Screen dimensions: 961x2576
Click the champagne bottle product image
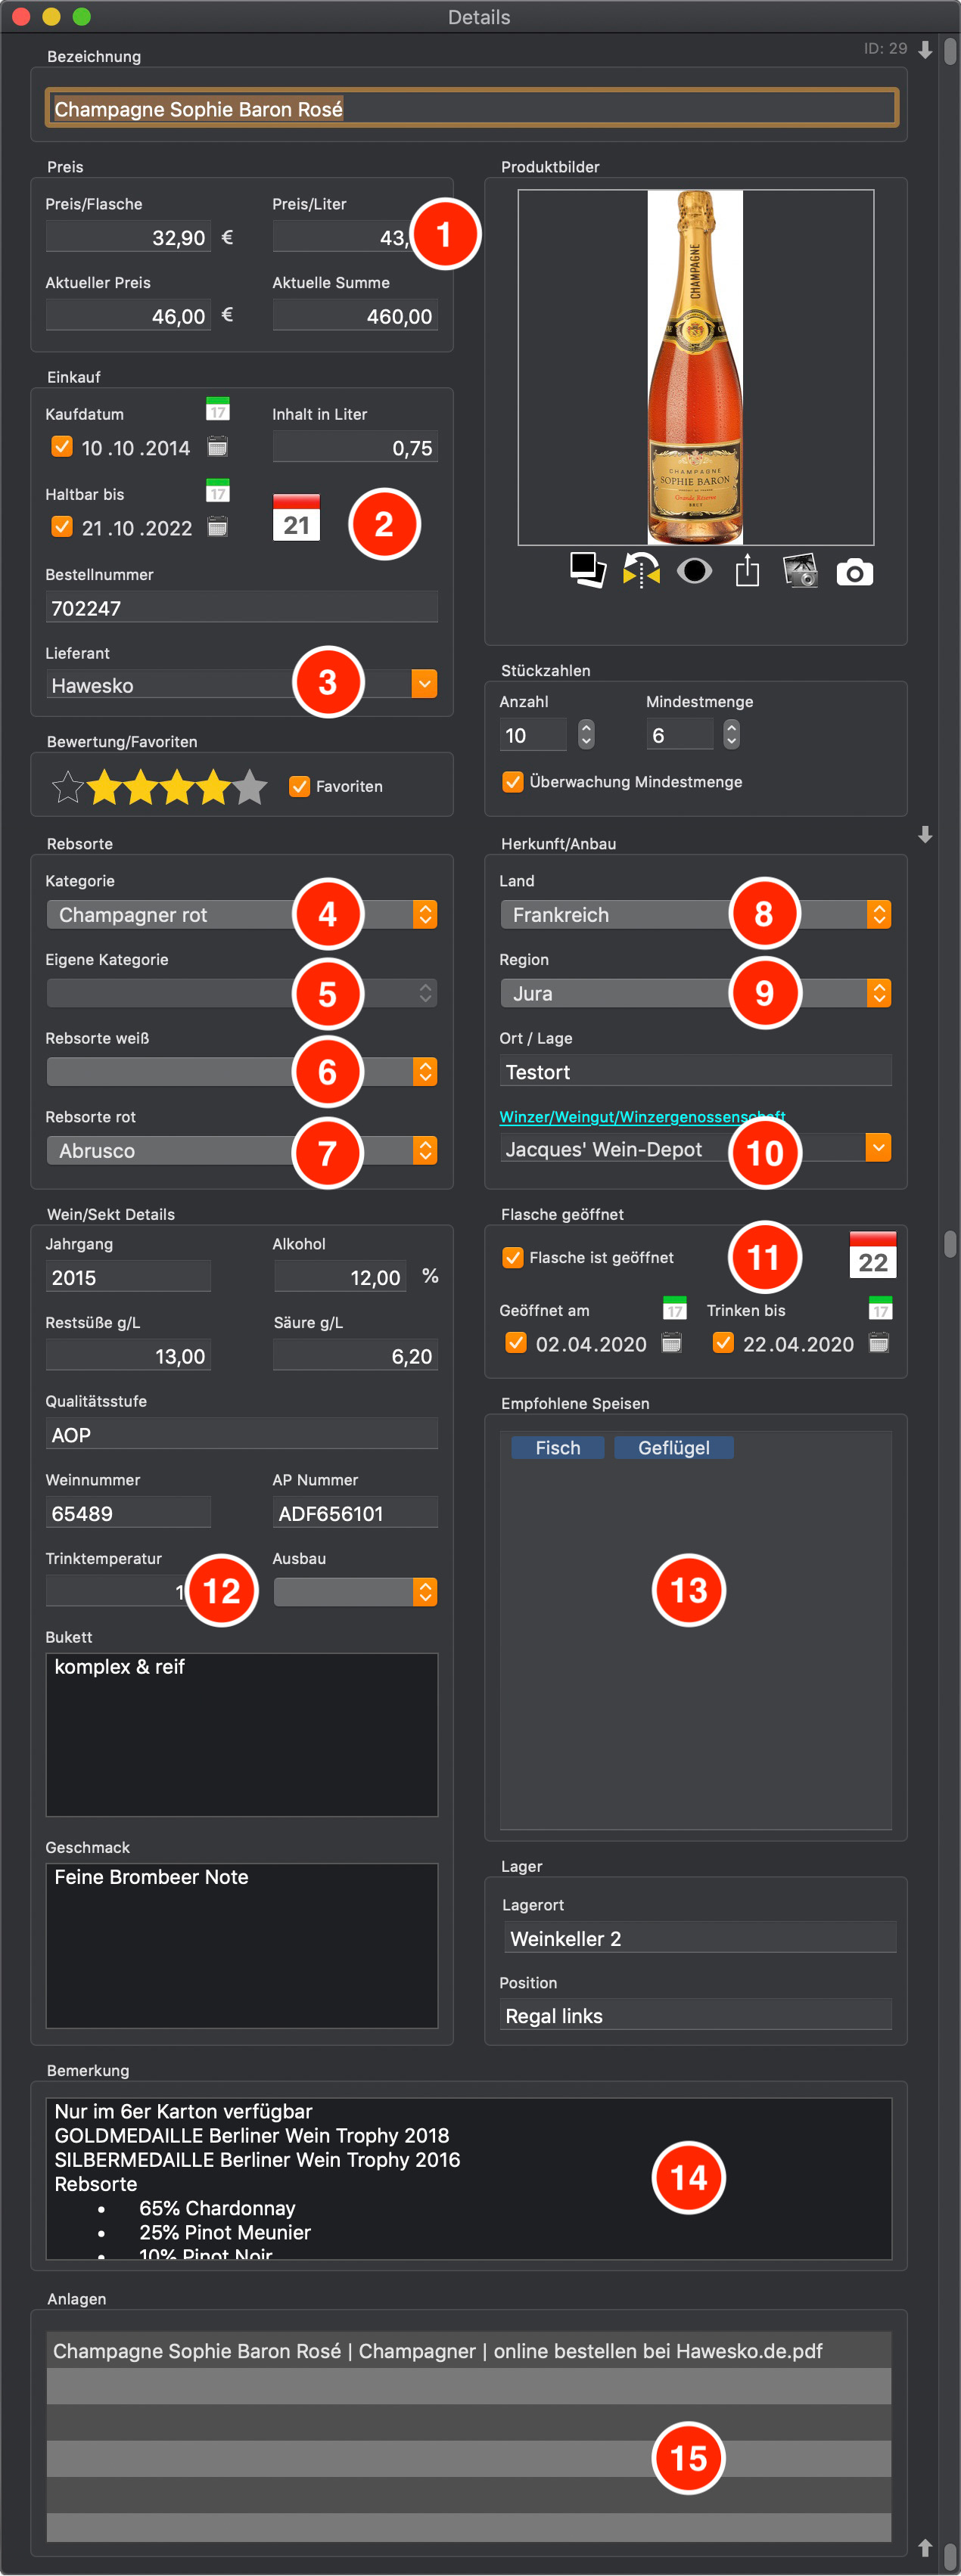695,367
